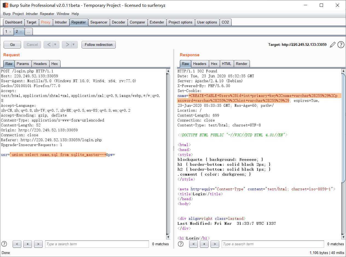Open the Project menu

18,14
